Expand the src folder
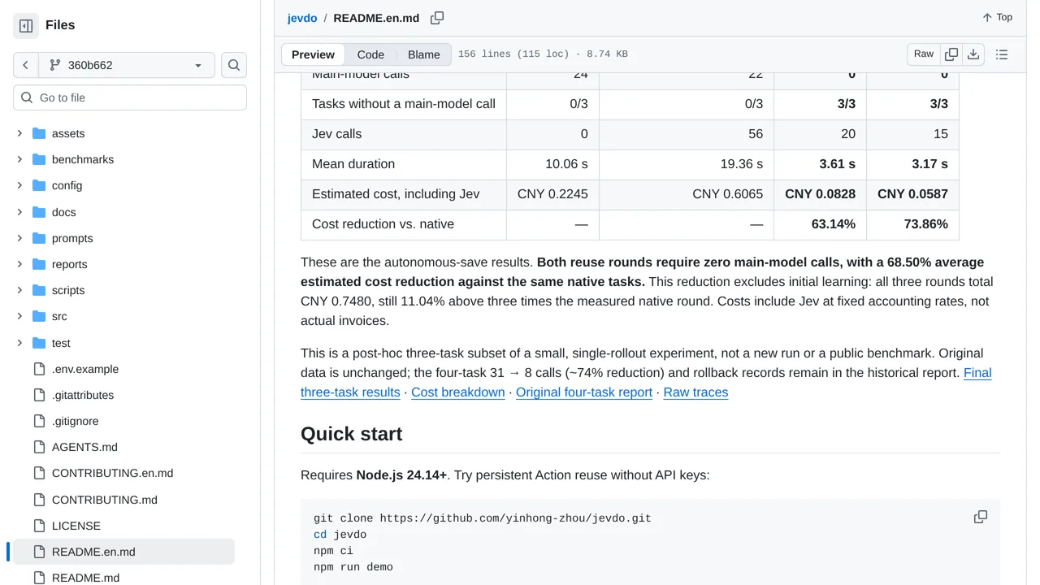The image size is (1040, 585). coord(19,316)
